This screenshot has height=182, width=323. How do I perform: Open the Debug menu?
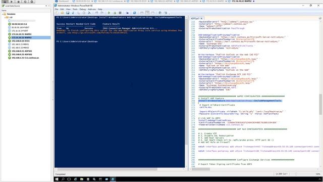pos(82,9)
